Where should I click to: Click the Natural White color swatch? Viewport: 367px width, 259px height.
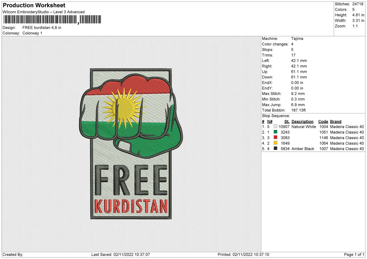coord(275,126)
